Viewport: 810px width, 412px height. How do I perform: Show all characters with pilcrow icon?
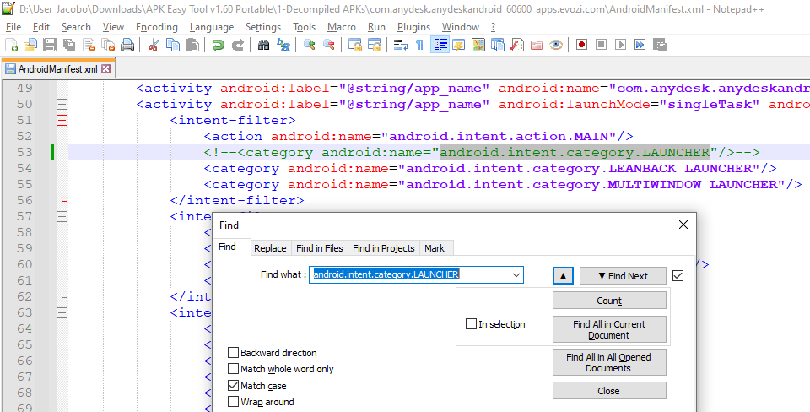pos(419,45)
